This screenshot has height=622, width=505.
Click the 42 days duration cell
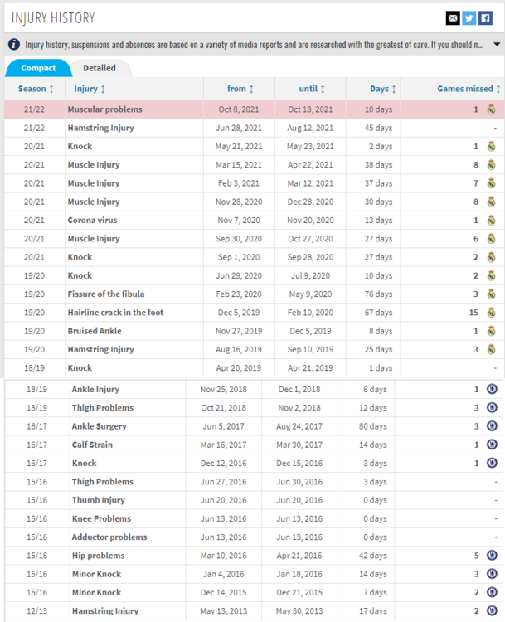pos(373,556)
